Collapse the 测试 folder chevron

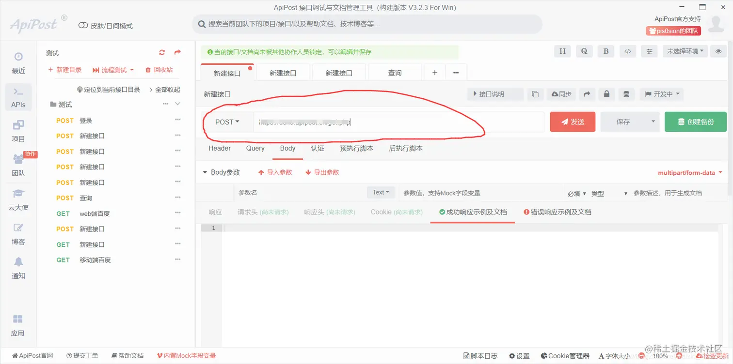(x=177, y=104)
